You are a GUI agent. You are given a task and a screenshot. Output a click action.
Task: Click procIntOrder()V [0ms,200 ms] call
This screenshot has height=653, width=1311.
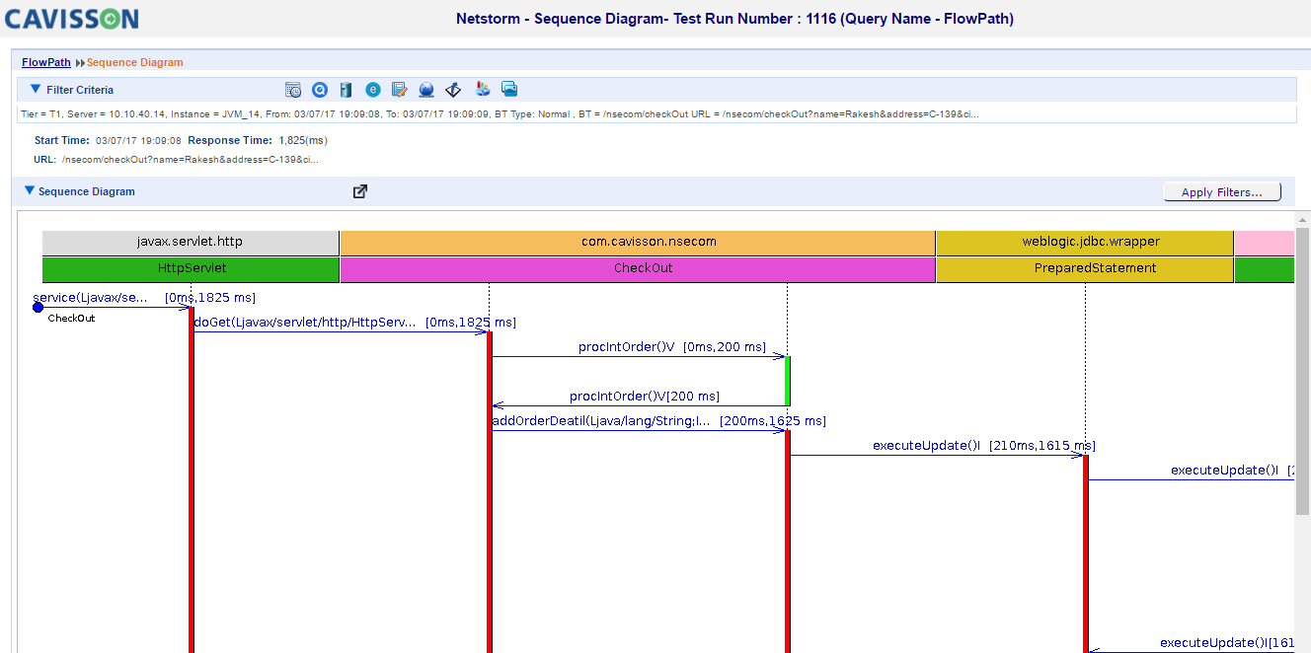(672, 347)
